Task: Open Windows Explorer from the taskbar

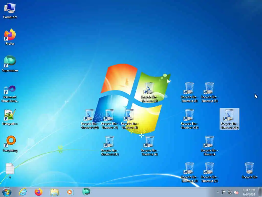Action: coord(54,192)
